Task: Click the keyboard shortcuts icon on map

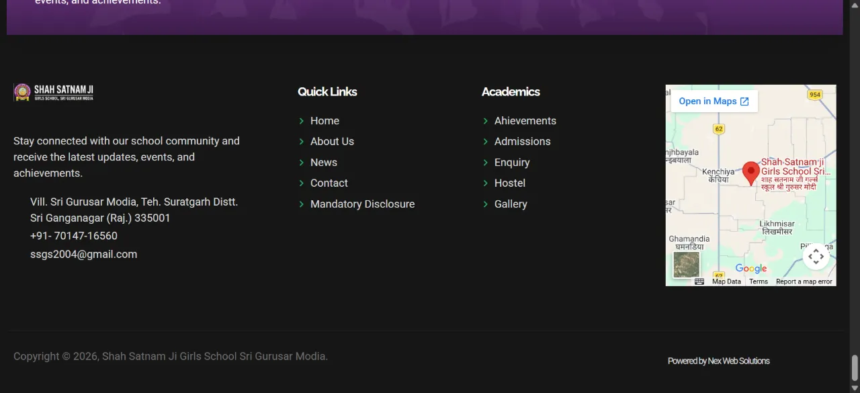Action: coord(699,281)
